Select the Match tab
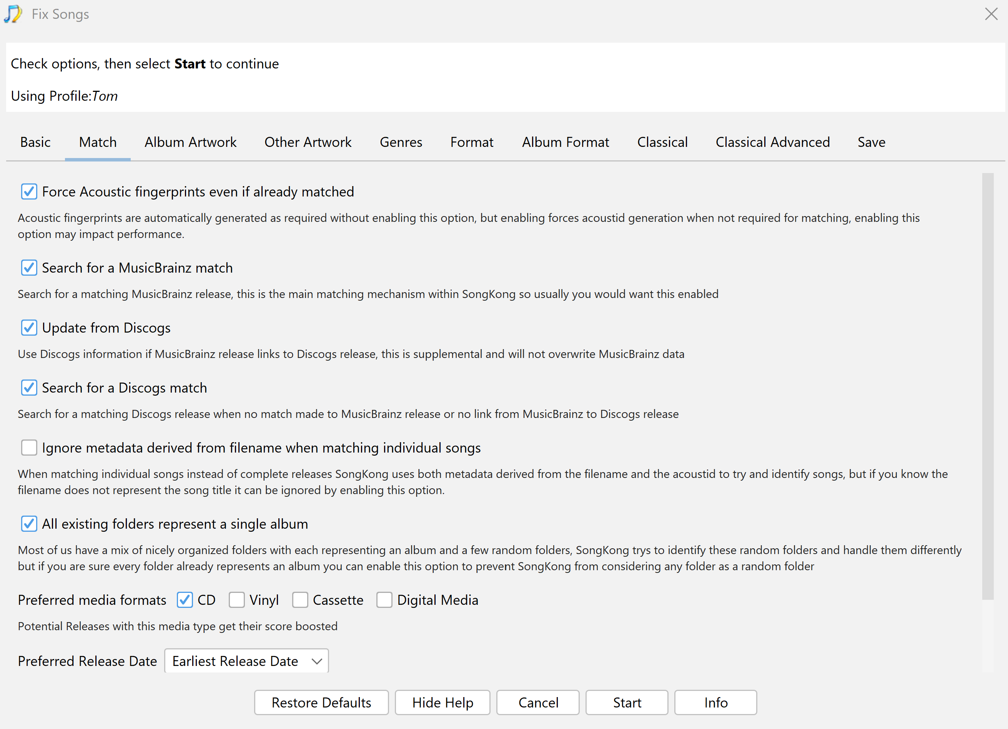 [98, 142]
